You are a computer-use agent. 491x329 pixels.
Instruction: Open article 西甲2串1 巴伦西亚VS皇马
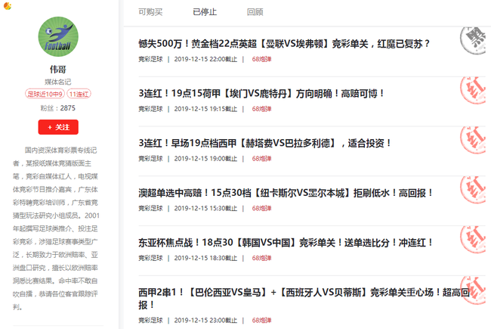[x=304, y=298]
